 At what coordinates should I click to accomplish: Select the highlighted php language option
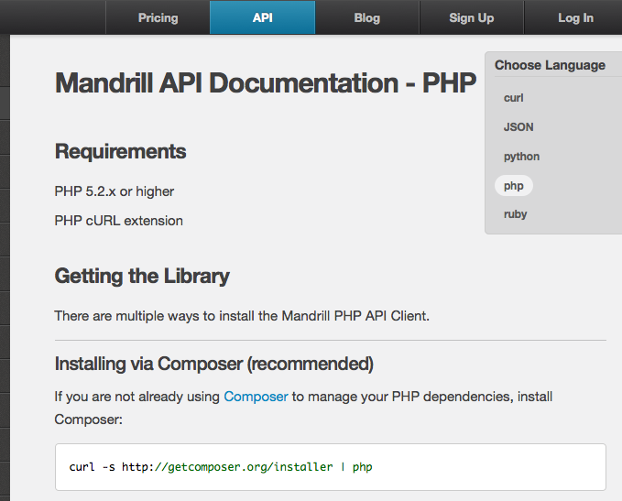click(514, 185)
